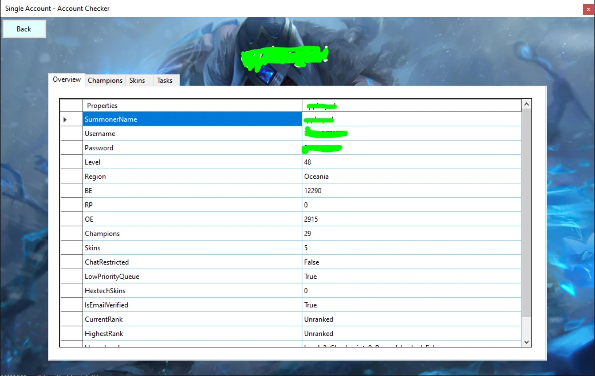The image size is (595, 376).
Task: Click the Properties column header
Action: click(192, 106)
